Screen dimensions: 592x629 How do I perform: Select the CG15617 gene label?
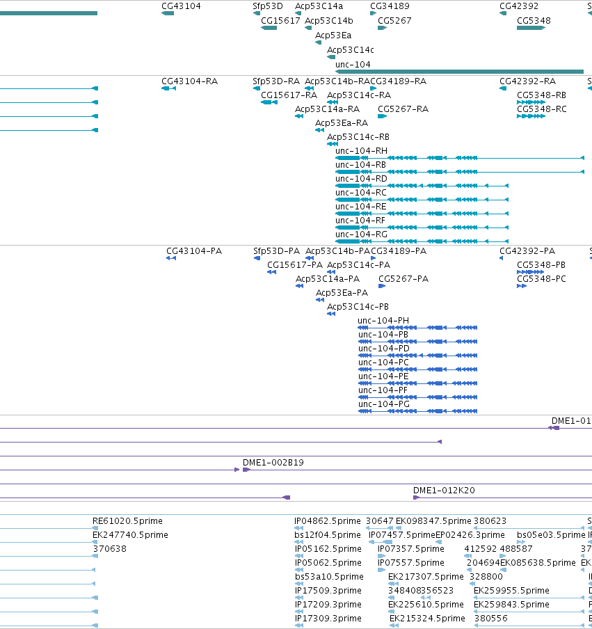(x=280, y=20)
